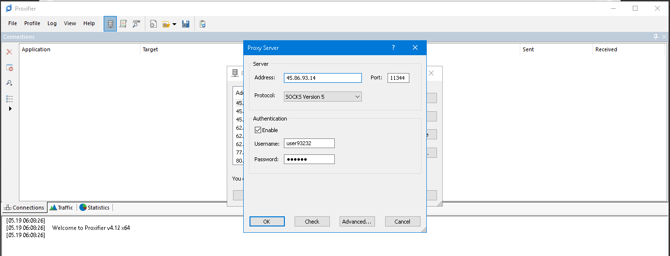
Task: Click OK in Proxy Server dialog
Action: pyautogui.click(x=267, y=222)
